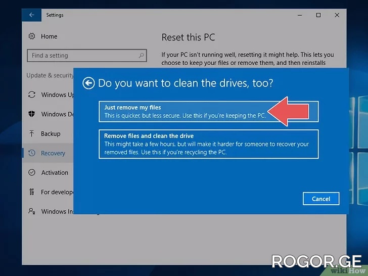
Task: Open Windows Update section
Action: click(x=57, y=95)
